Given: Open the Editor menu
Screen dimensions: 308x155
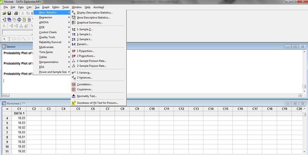Looking at the screenshot, I should (x=56, y=7).
